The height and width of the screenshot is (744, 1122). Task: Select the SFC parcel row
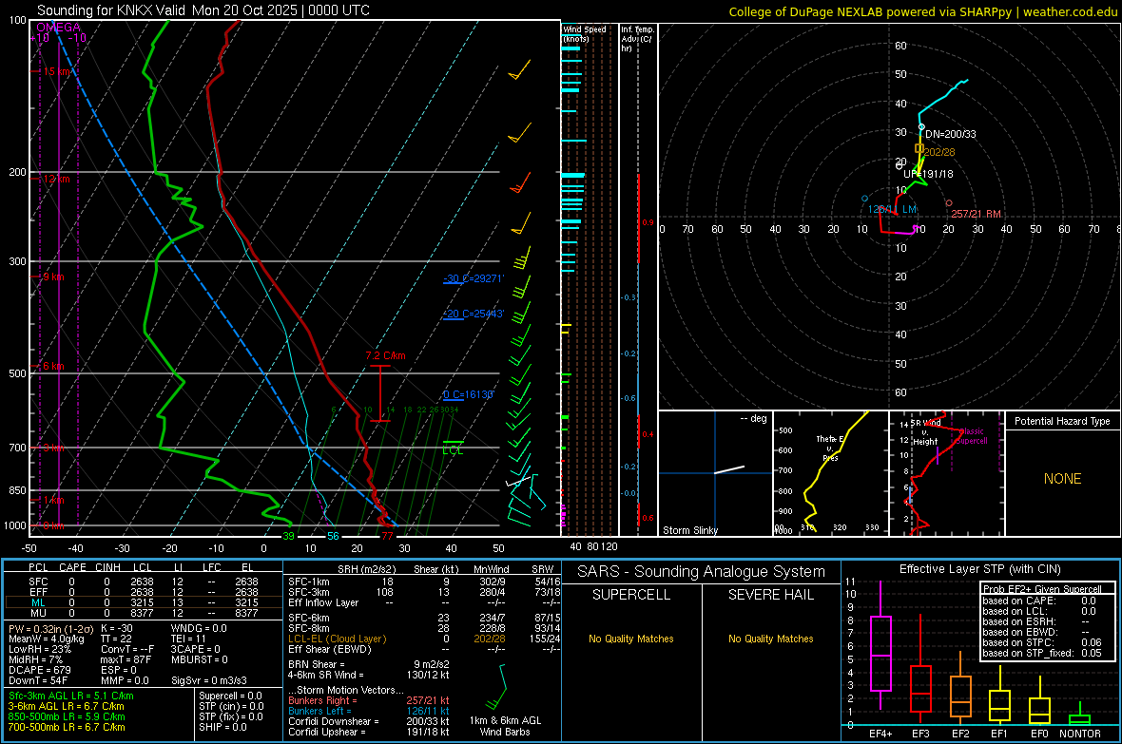pyautogui.click(x=143, y=582)
